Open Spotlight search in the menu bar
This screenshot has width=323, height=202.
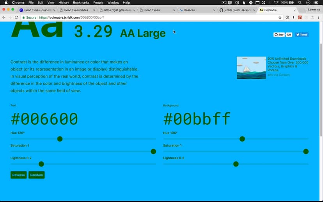tap(300, 3)
